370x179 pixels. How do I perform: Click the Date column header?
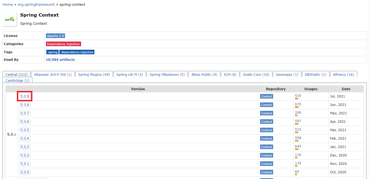point(346,89)
